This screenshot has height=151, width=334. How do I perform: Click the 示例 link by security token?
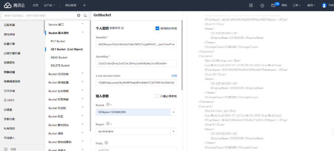174,76
